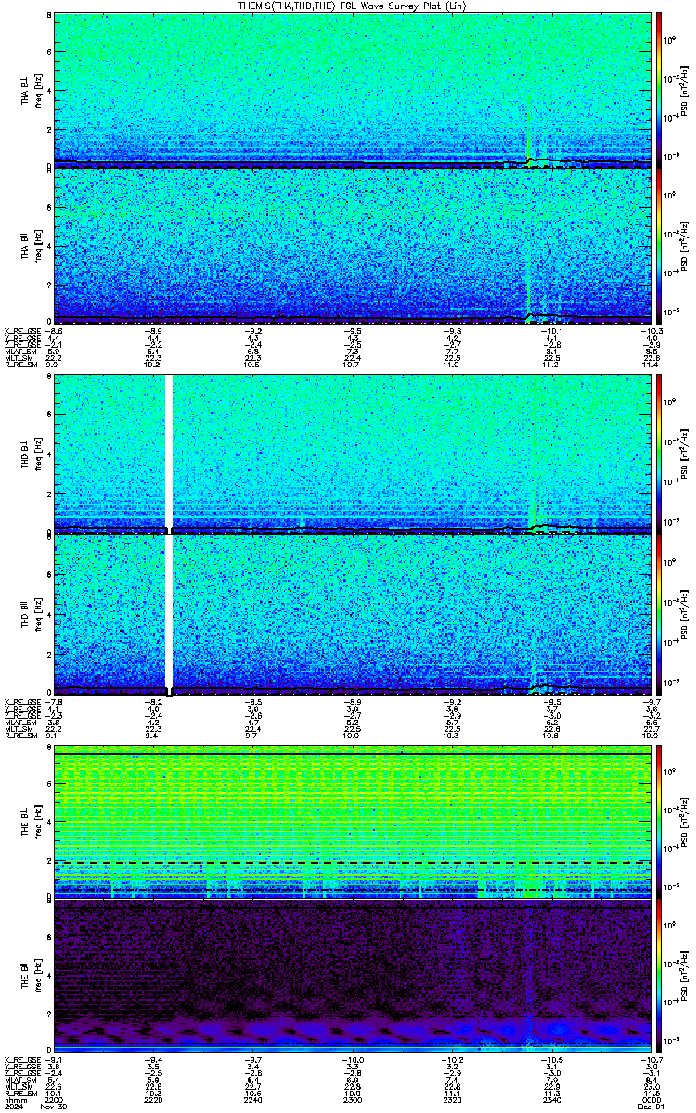Screen dimensions: 696x1113
Task: Click the 'THD B∥ freq [Hz]' axis label
Action: coord(32,613)
